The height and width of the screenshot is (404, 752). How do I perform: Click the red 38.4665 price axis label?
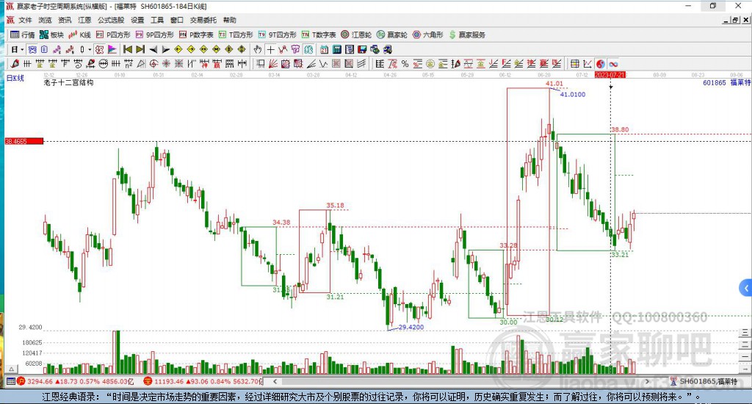(24, 141)
